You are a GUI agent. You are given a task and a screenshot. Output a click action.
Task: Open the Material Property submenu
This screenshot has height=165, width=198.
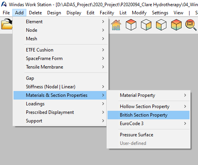pyautogui.click(x=148, y=95)
